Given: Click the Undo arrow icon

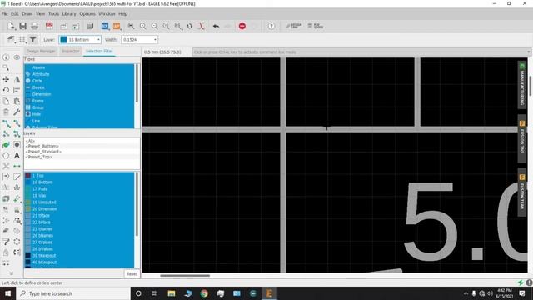Looking at the screenshot, I should [x=216, y=26].
